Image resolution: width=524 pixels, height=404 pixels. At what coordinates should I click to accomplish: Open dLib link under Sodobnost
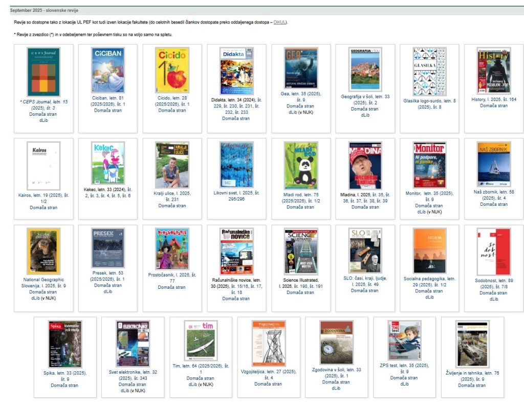point(494,299)
